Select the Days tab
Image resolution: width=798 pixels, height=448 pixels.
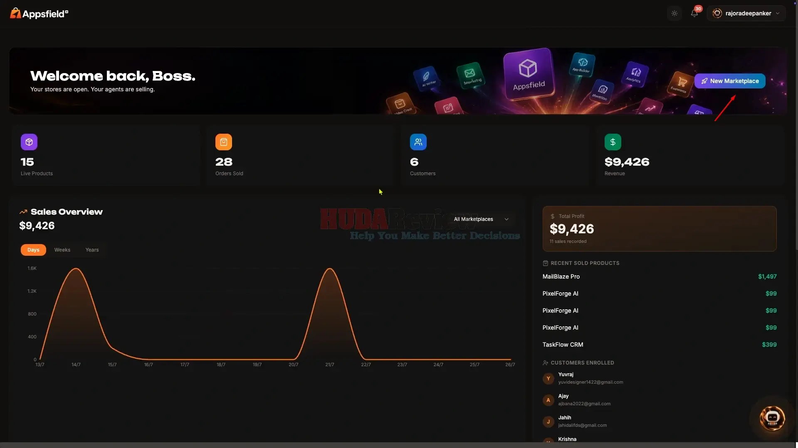(x=33, y=250)
